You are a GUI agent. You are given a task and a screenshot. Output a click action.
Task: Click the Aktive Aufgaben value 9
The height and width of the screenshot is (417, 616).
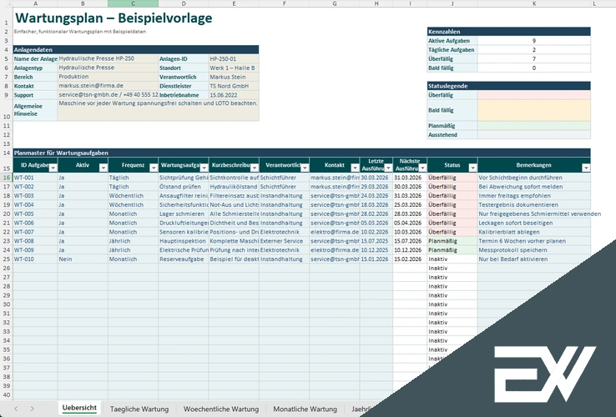534,41
